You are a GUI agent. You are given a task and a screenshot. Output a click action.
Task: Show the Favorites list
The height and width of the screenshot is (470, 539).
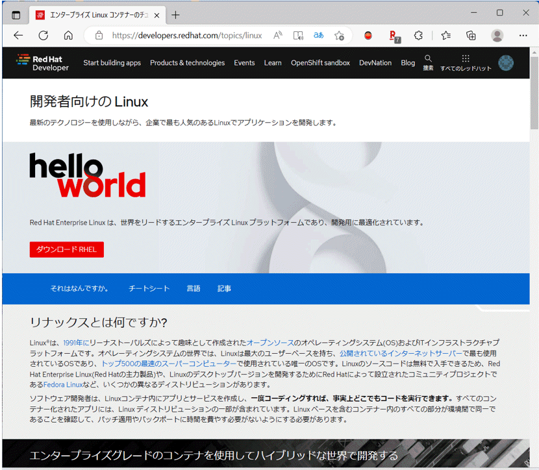[x=446, y=36]
